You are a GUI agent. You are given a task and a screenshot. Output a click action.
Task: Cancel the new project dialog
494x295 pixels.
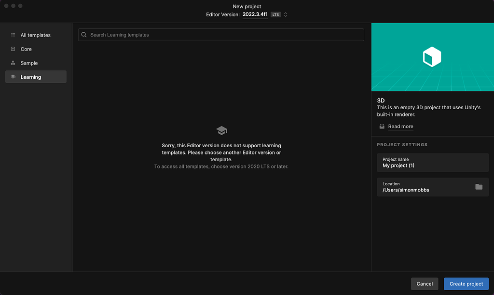tap(424, 283)
